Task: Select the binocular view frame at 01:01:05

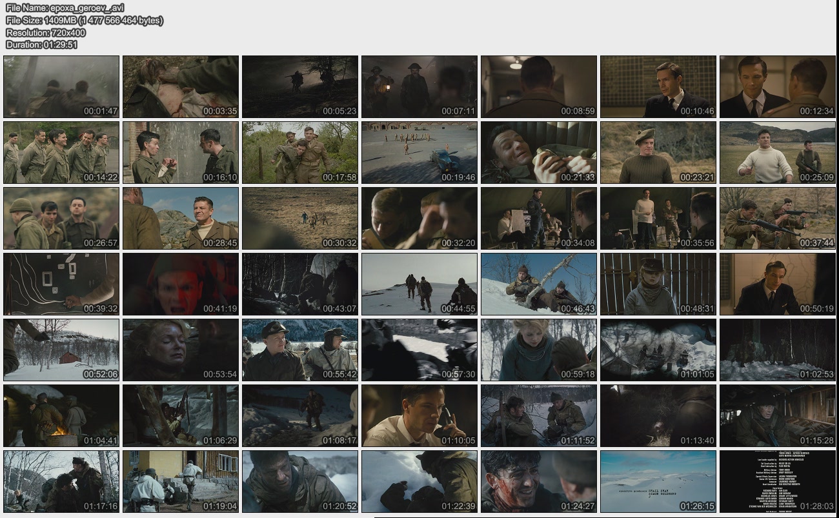Action: (x=658, y=350)
